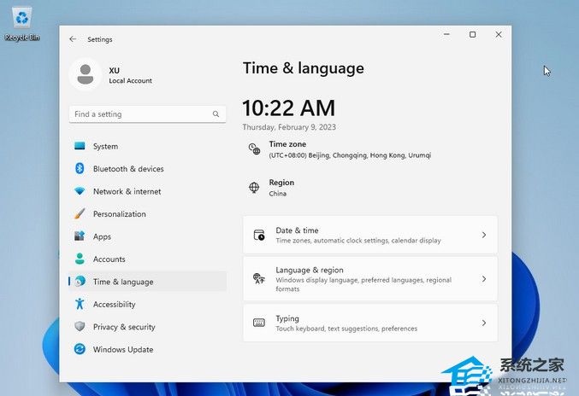This screenshot has width=579, height=396.
Task: Maximize the Settings window
Action: [472, 35]
